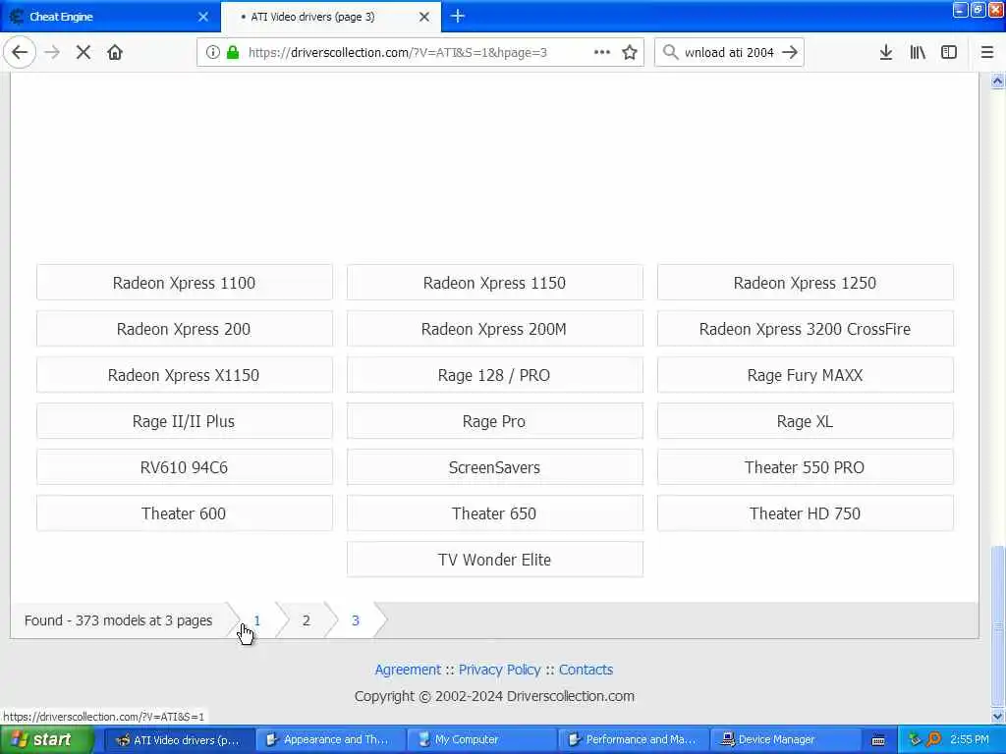Go to results page 2
1006x754 pixels.
(307, 620)
